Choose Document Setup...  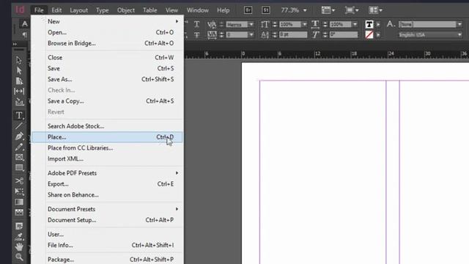107,220
